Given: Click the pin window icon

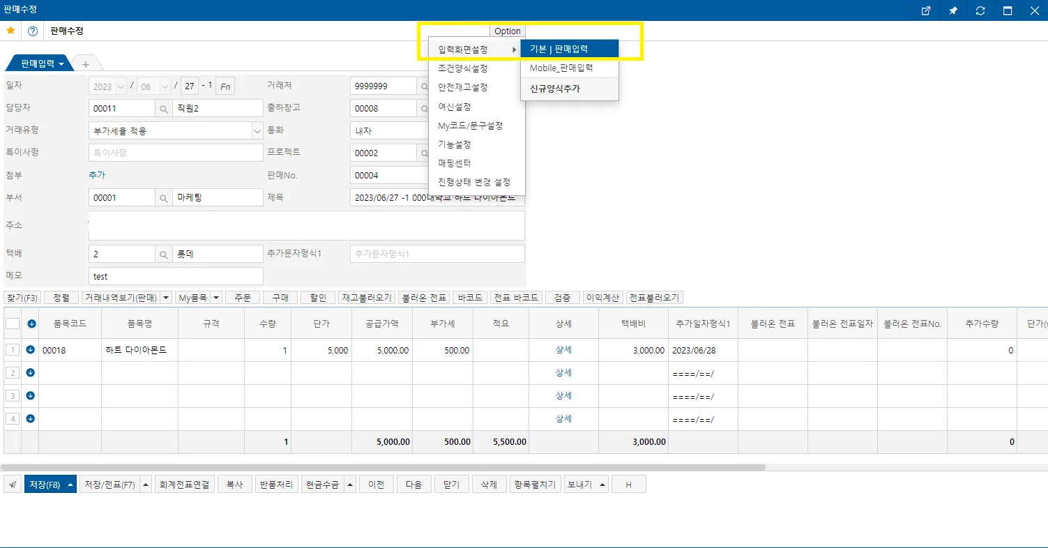Looking at the screenshot, I should [x=953, y=10].
